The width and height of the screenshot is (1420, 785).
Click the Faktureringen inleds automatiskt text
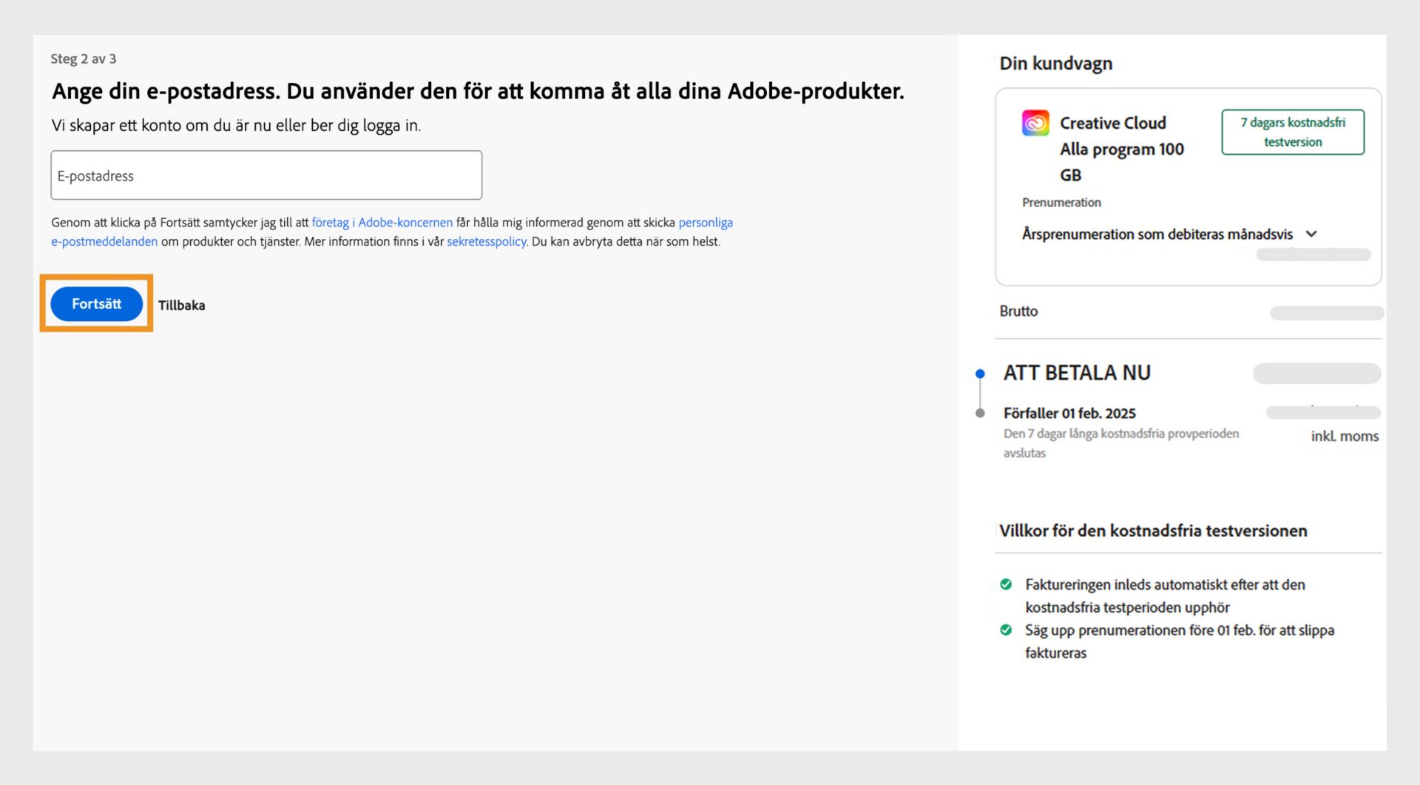[1165, 596]
